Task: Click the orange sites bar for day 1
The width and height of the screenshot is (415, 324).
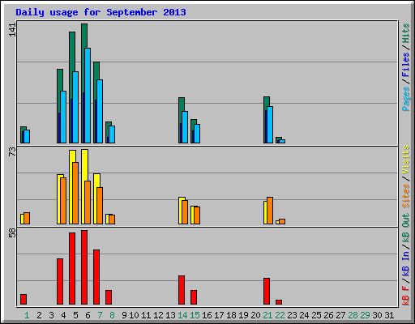Action: (x=27, y=218)
